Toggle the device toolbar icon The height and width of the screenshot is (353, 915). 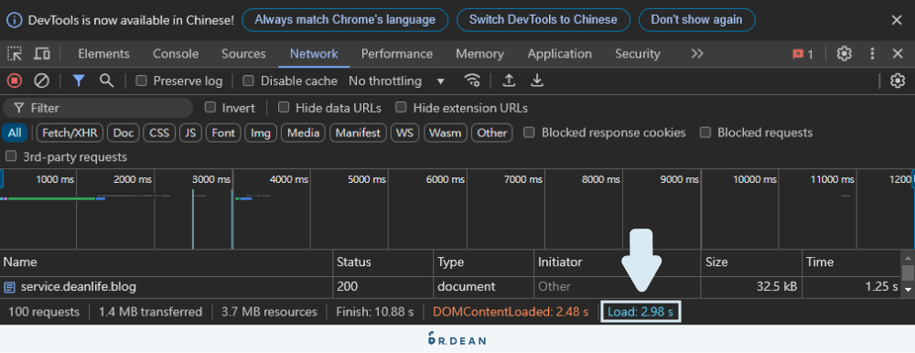[x=41, y=54]
